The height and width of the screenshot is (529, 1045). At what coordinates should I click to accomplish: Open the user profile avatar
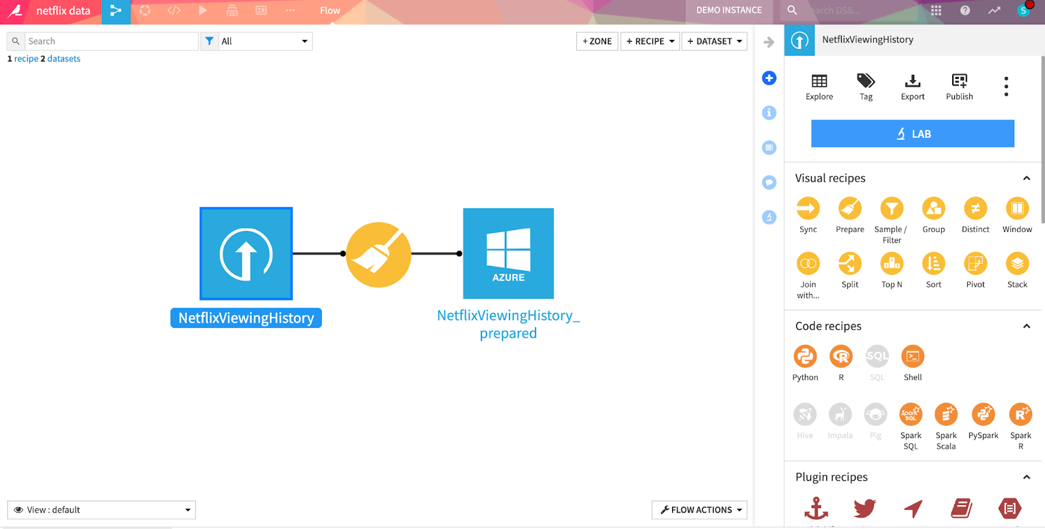point(1023,10)
